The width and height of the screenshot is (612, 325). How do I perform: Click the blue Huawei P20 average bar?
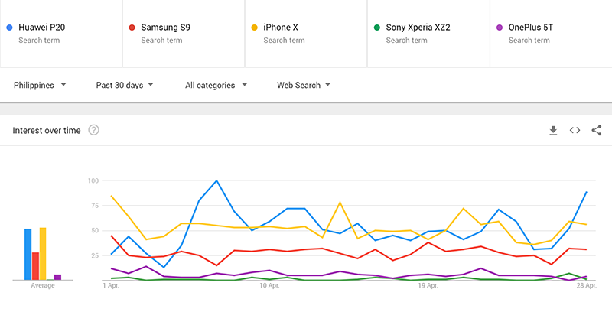pyautogui.click(x=28, y=254)
